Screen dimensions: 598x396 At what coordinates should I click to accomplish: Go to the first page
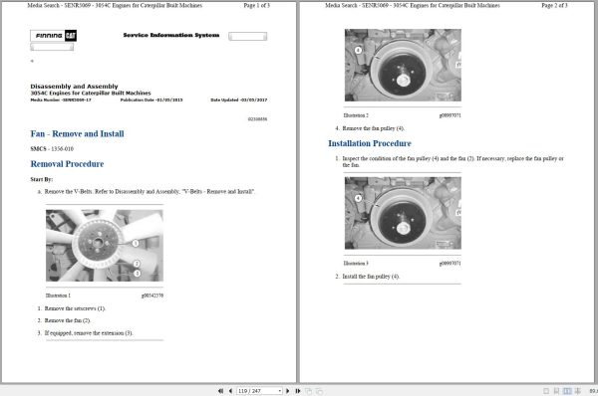220,391
